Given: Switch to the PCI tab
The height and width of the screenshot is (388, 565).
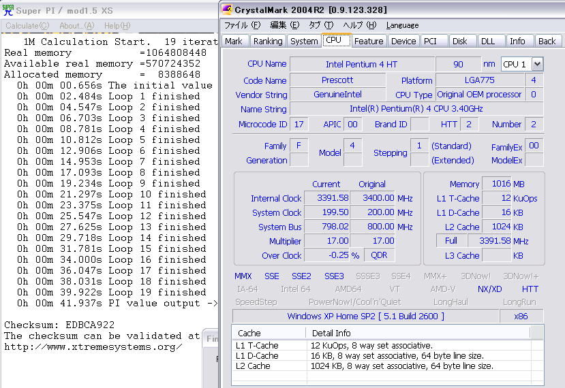Looking at the screenshot, I should click(433, 41).
